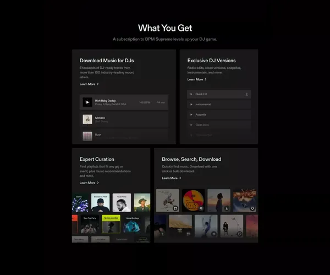Click the Monaco album artwork

tap(87, 120)
